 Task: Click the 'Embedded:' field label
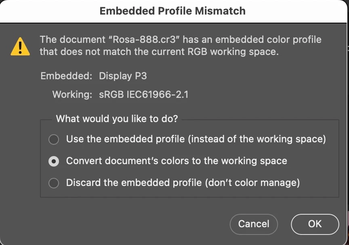pyautogui.click(x=67, y=76)
